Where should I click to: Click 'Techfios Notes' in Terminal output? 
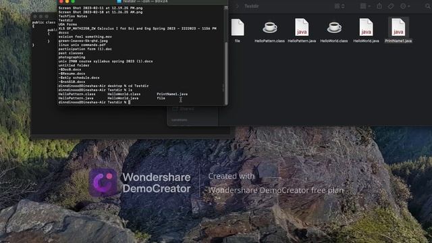[73, 16]
